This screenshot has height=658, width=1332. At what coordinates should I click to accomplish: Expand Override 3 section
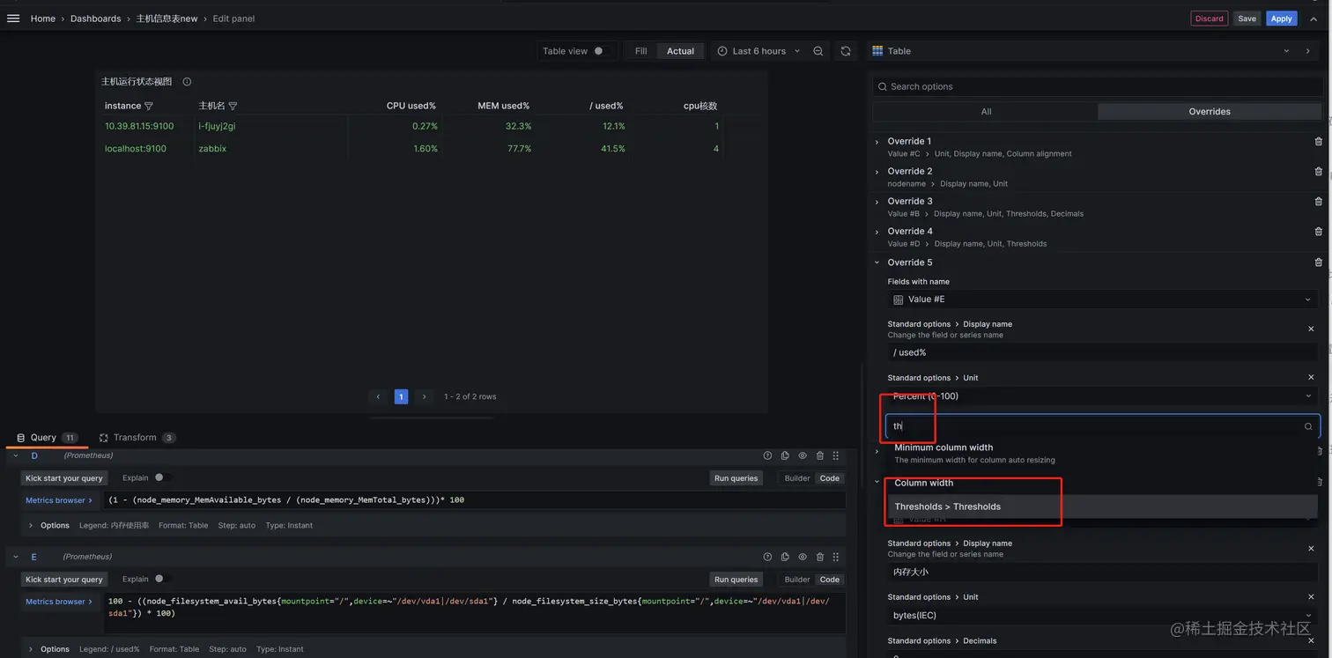(x=877, y=202)
